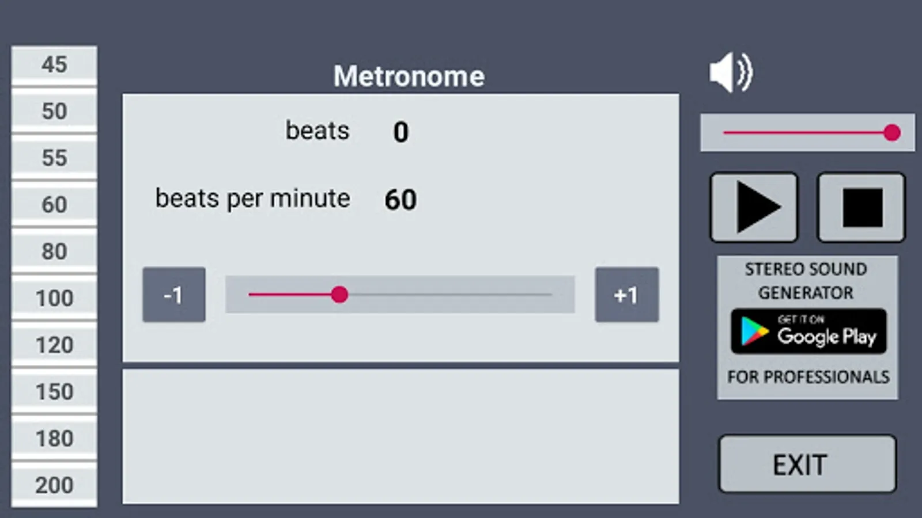Click the volume slider knob
This screenshot has width=922, height=518.
(891, 133)
